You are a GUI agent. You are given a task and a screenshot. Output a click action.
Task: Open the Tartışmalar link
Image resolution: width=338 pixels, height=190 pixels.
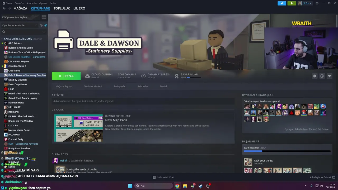tap(120, 86)
